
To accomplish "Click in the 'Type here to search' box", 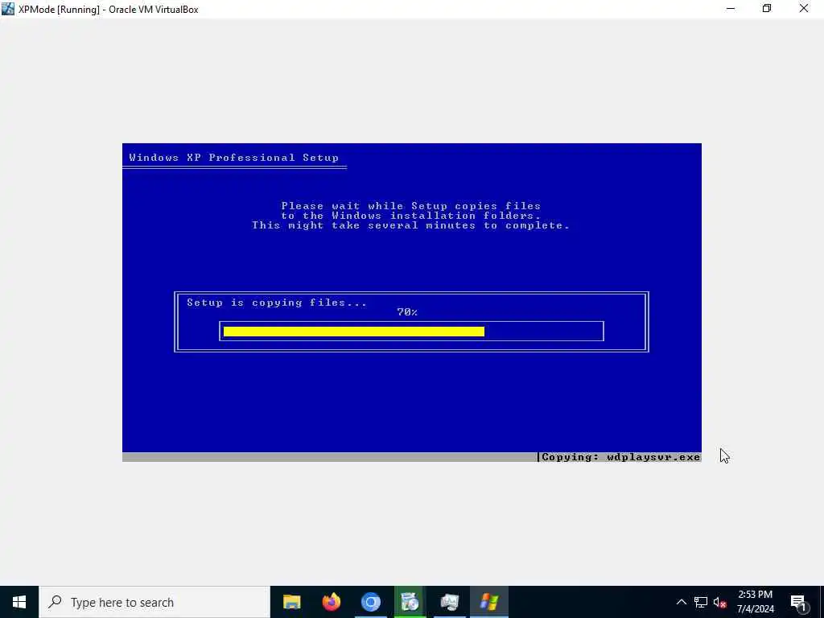I will coord(154,602).
